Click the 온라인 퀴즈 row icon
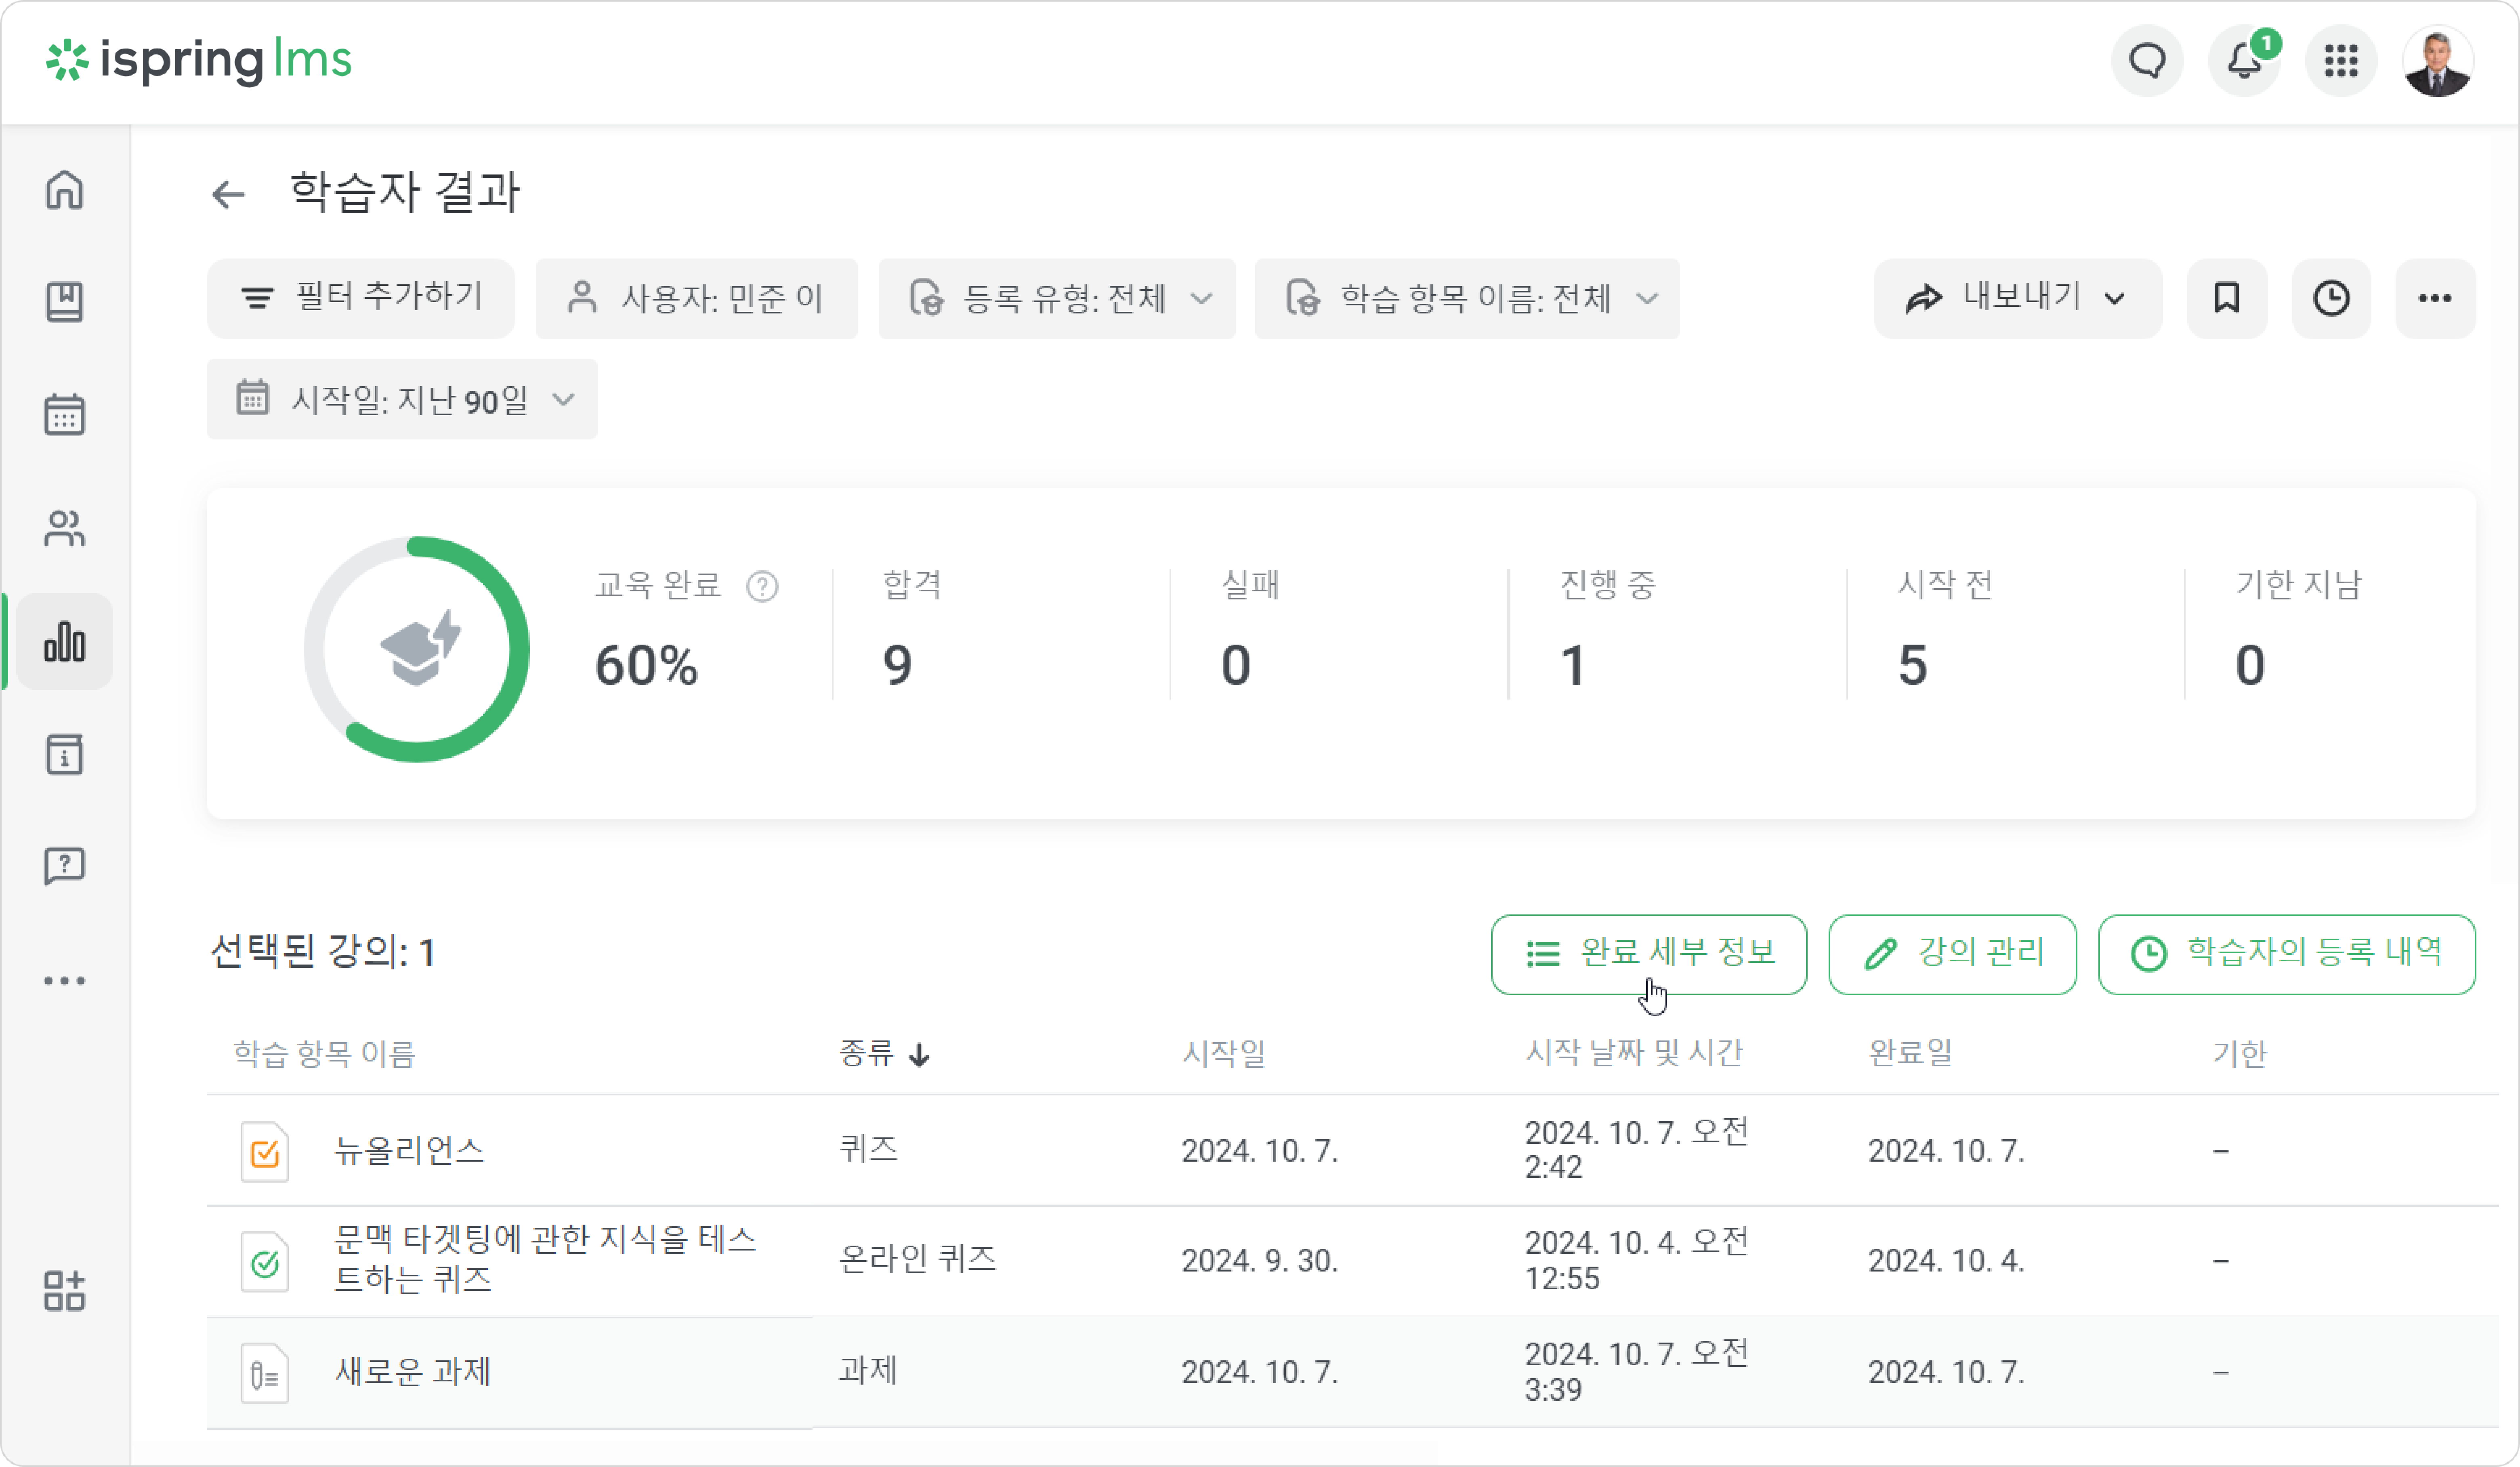Image resolution: width=2520 pixels, height=1467 pixels. tap(265, 1262)
